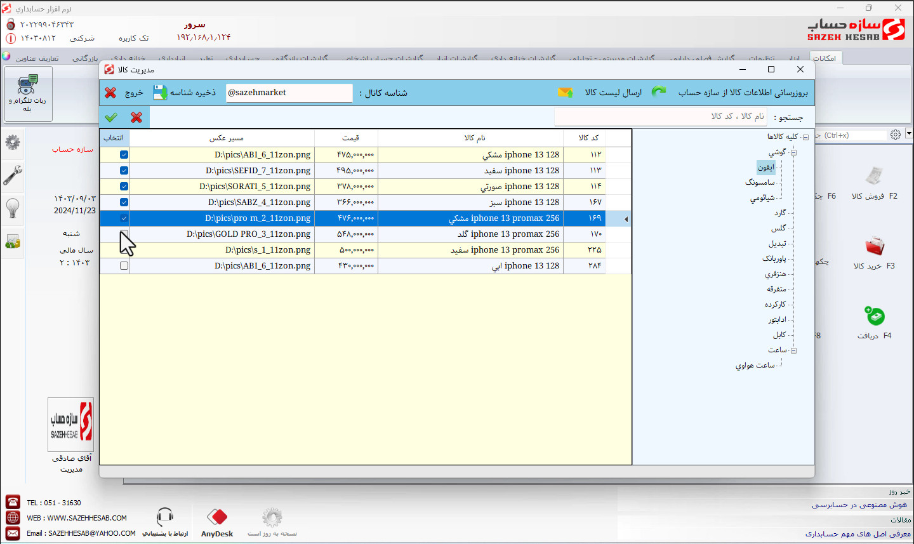
Task: Open the Telegram and Bale robot button
Action: click(28, 94)
